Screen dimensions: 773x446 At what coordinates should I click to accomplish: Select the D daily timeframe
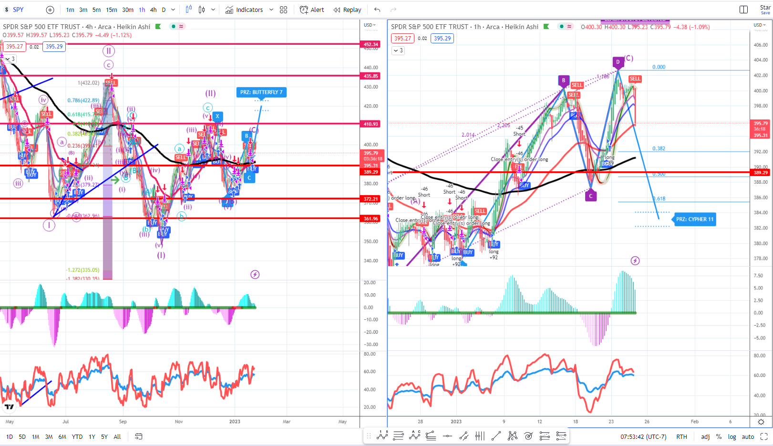click(x=164, y=10)
